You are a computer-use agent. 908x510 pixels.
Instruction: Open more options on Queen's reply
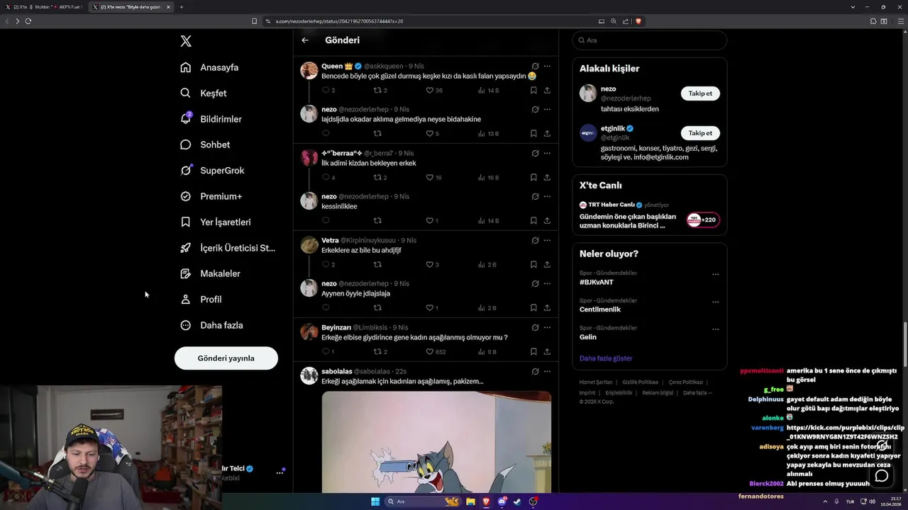pos(547,66)
